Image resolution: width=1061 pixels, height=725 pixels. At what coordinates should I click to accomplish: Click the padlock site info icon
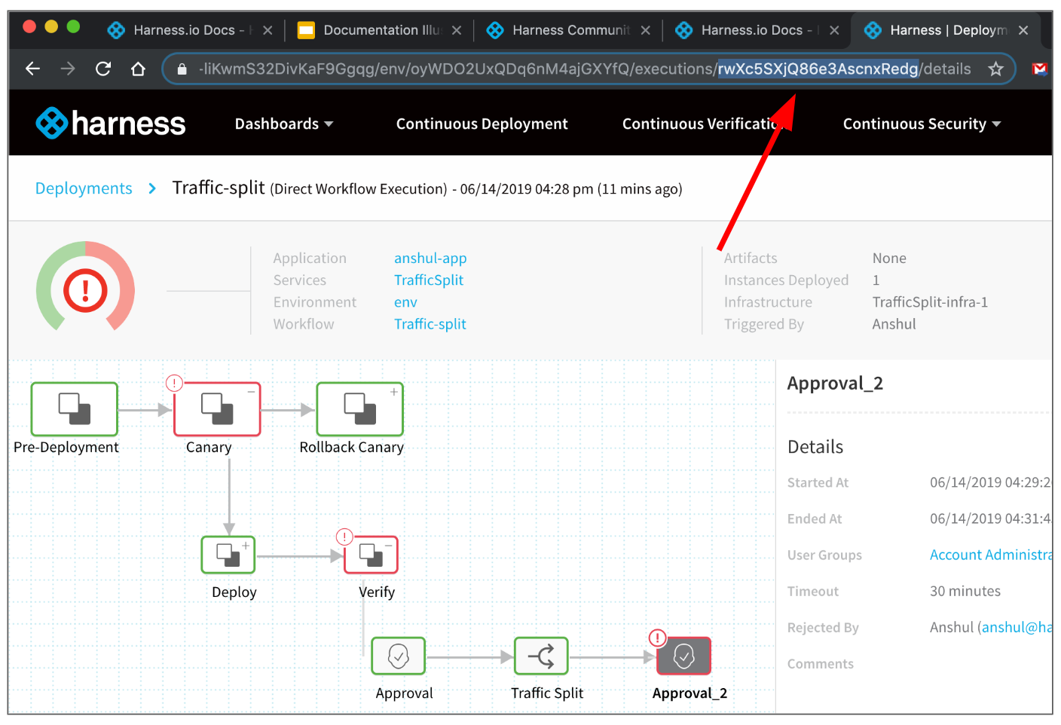[x=182, y=69]
